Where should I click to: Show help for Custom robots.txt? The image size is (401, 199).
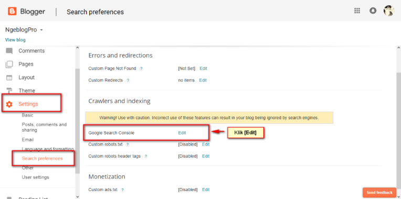pos(128,144)
